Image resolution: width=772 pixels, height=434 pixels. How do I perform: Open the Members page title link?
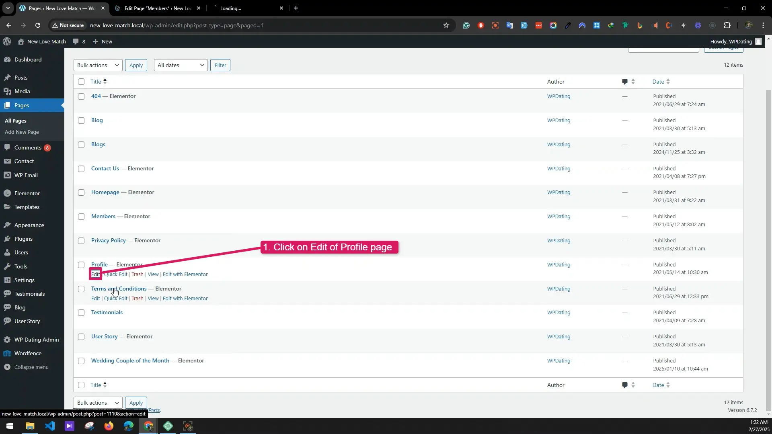pos(103,216)
